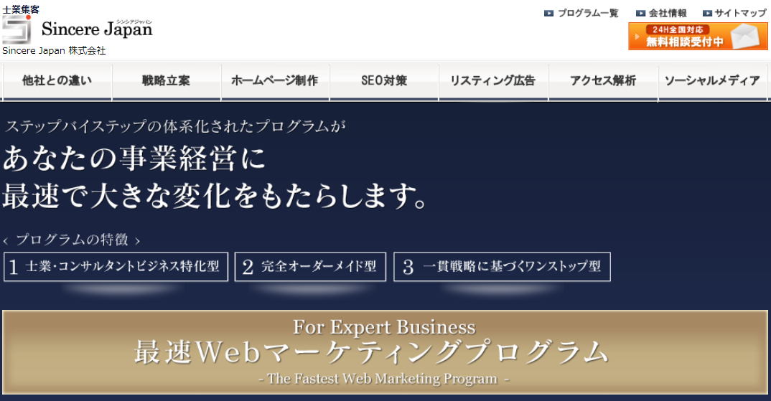Go to the アクセス解析 menu item
771x401 pixels.
603,81
